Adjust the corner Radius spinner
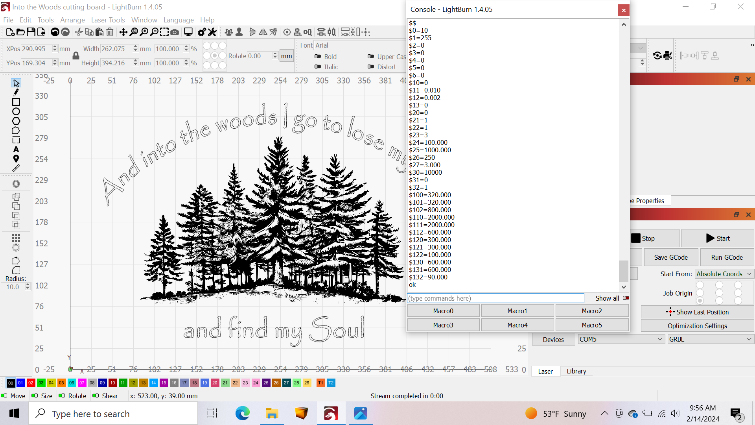The image size is (755, 425). coord(28,287)
